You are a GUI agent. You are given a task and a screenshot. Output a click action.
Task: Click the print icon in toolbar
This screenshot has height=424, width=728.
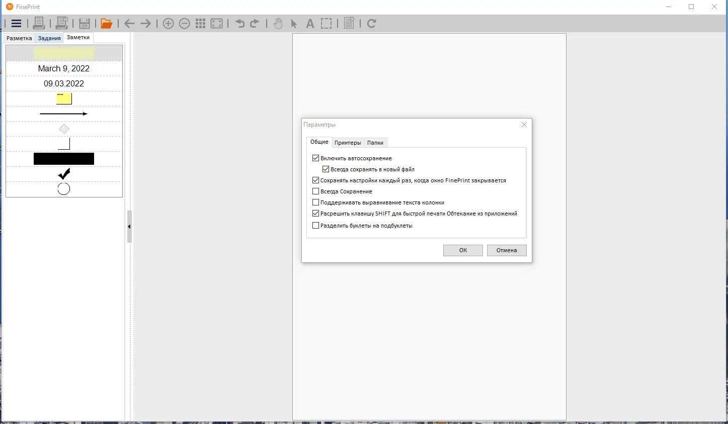tap(39, 23)
